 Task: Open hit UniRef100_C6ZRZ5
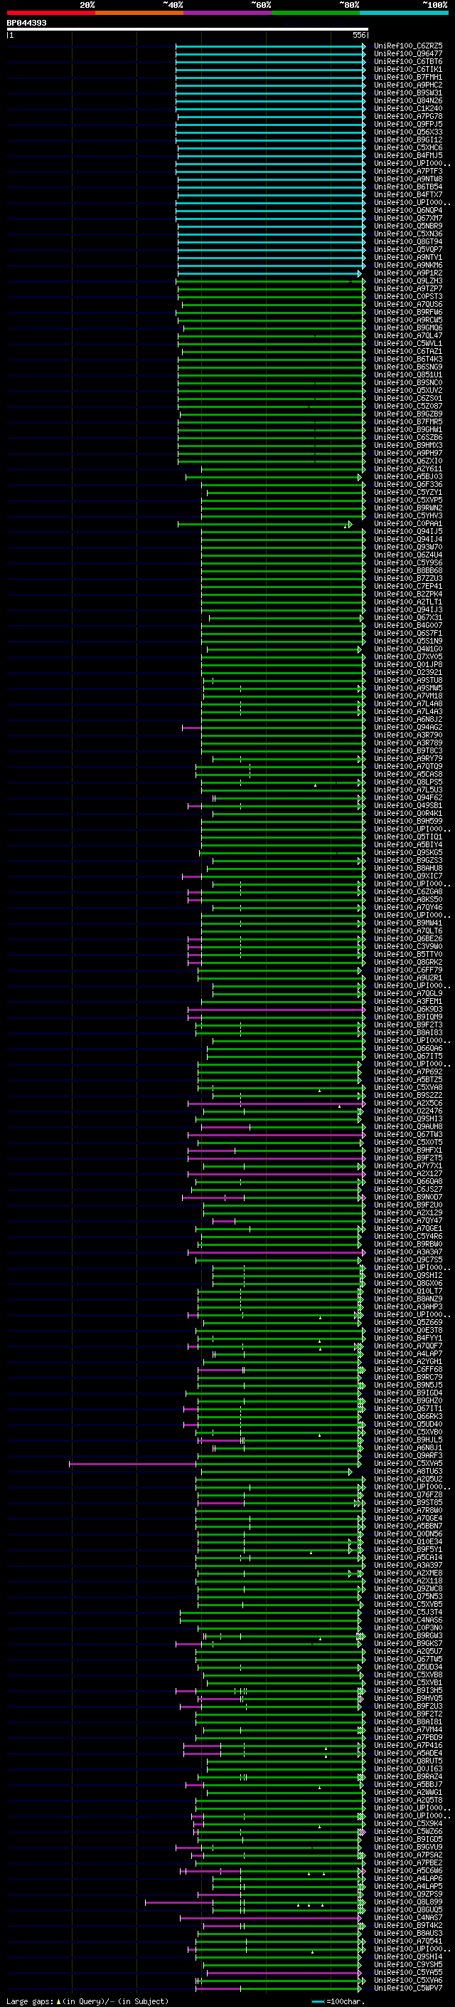click(408, 46)
